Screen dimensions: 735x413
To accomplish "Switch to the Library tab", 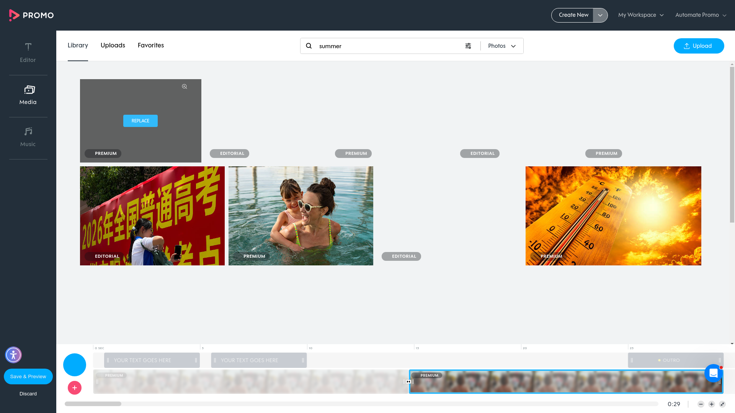I will pyautogui.click(x=78, y=46).
